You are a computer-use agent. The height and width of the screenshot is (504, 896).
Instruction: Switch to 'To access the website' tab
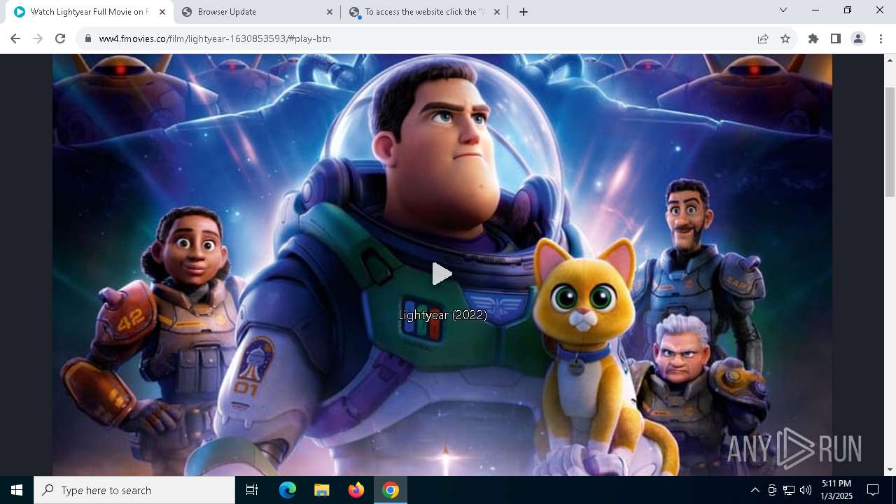click(425, 12)
